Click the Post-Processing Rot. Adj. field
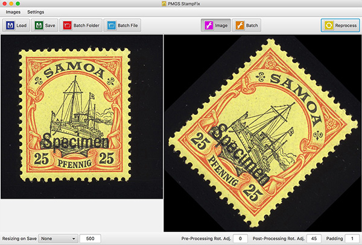This screenshot has width=362, height=245. tap(314, 238)
